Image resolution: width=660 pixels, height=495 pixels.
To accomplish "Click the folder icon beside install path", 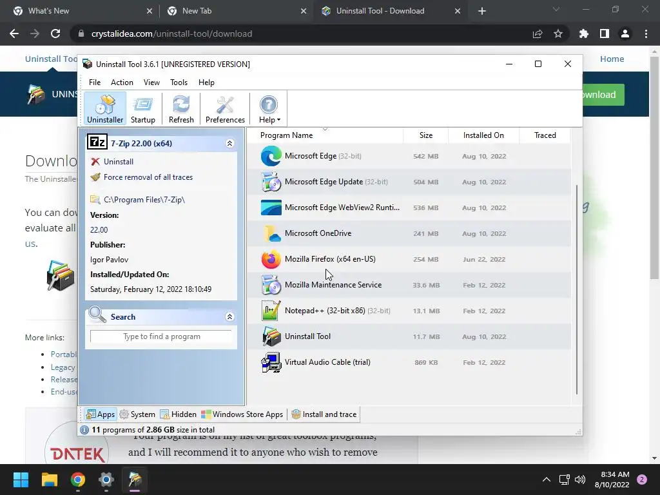I will 95,200.
